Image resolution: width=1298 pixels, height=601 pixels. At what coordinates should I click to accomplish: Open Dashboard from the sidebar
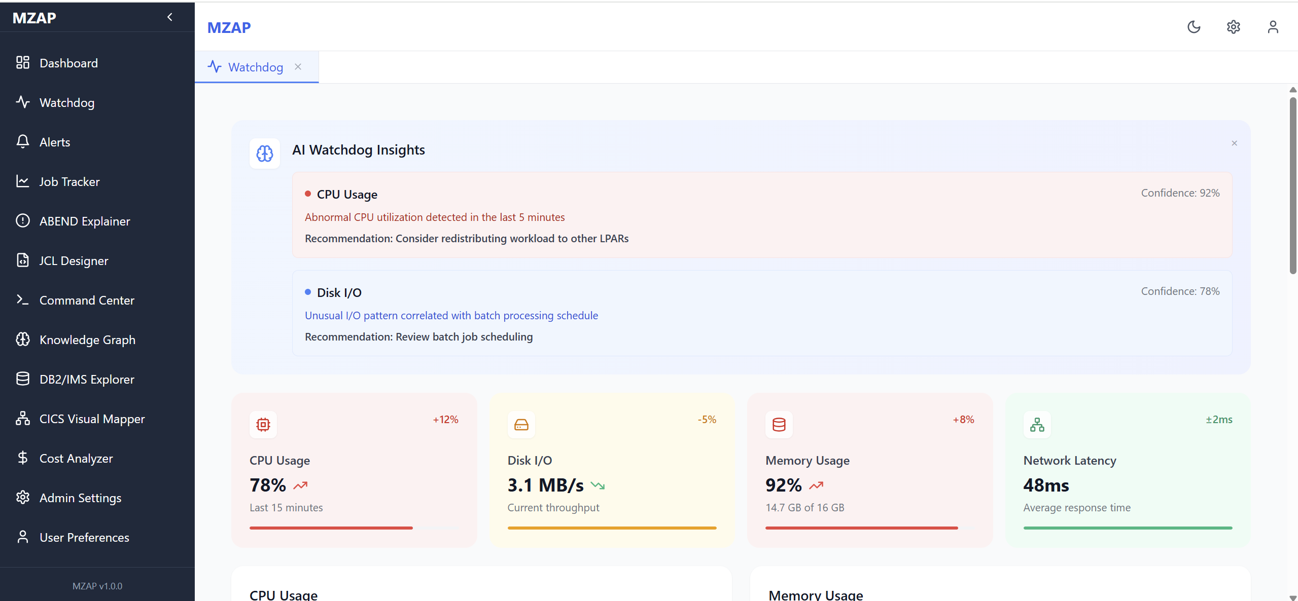coord(68,63)
